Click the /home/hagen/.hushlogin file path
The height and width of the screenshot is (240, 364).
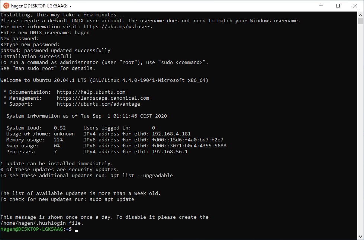coord(34,223)
